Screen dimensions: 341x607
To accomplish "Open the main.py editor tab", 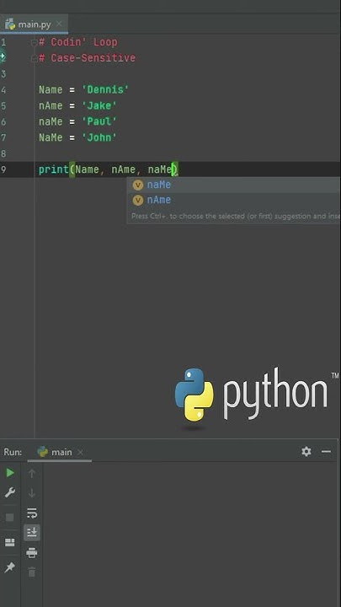I will click(x=34, y=24).
